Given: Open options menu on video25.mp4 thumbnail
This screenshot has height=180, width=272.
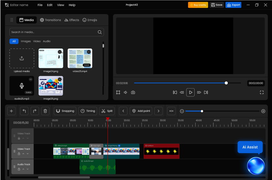Looking at the screenshot, I should point(89,52).
